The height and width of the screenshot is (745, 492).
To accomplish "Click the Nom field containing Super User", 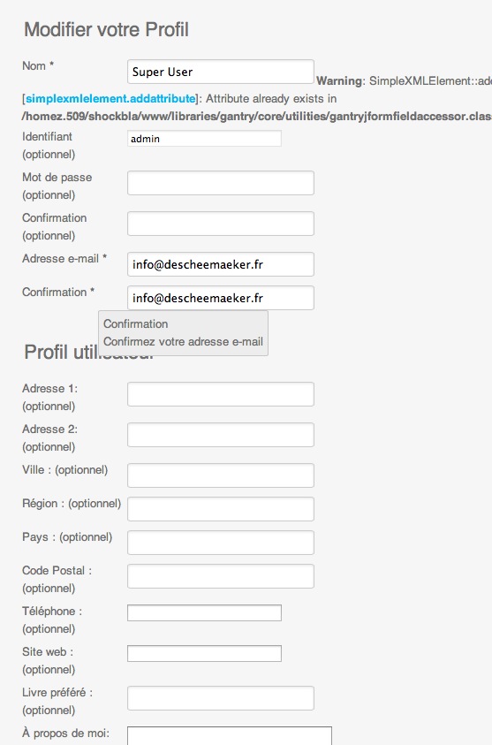I will (220, 72).
